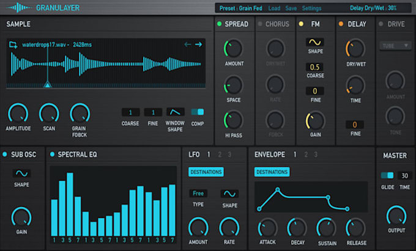Switch the Master Glide toggle
416x251 pixels.
click(387, 175)
